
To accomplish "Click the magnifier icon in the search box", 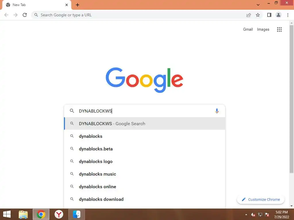I will tap(72, 111).
